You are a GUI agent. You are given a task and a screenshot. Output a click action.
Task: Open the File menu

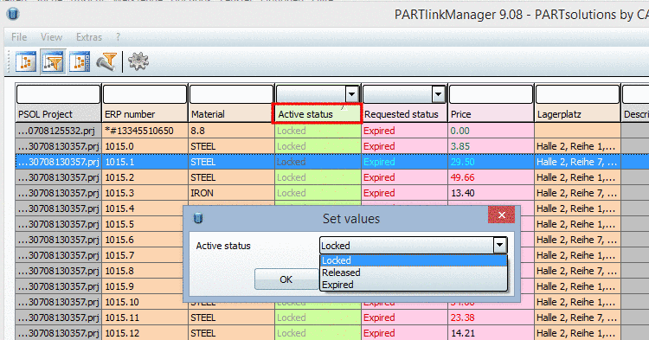19,37
